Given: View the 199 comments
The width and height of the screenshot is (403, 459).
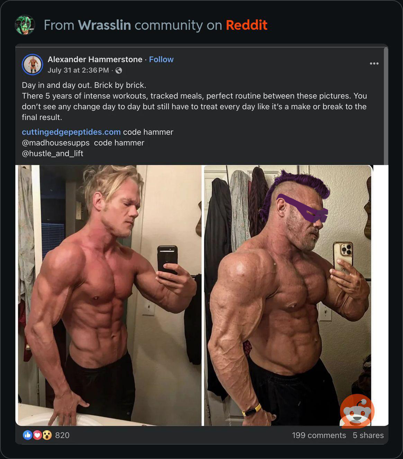Looking at the screenshot, I should (319, 435).
